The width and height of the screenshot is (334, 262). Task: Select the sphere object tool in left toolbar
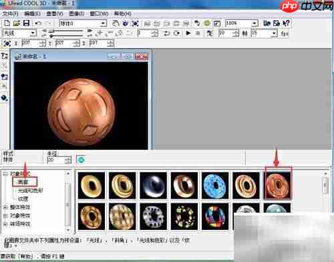coord(4,97)
